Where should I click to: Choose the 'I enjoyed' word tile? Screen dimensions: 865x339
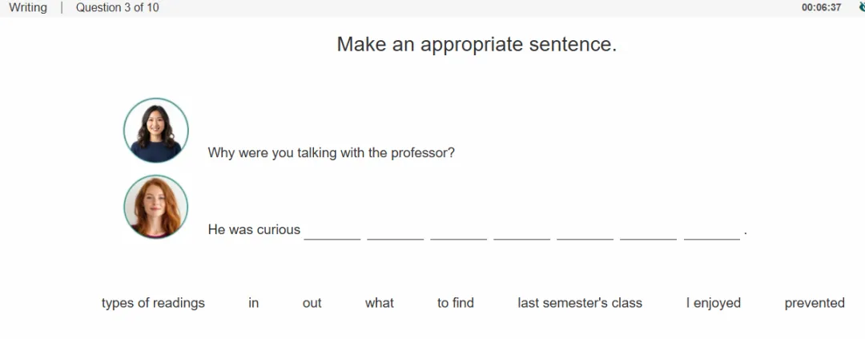[x=714, y=303]
